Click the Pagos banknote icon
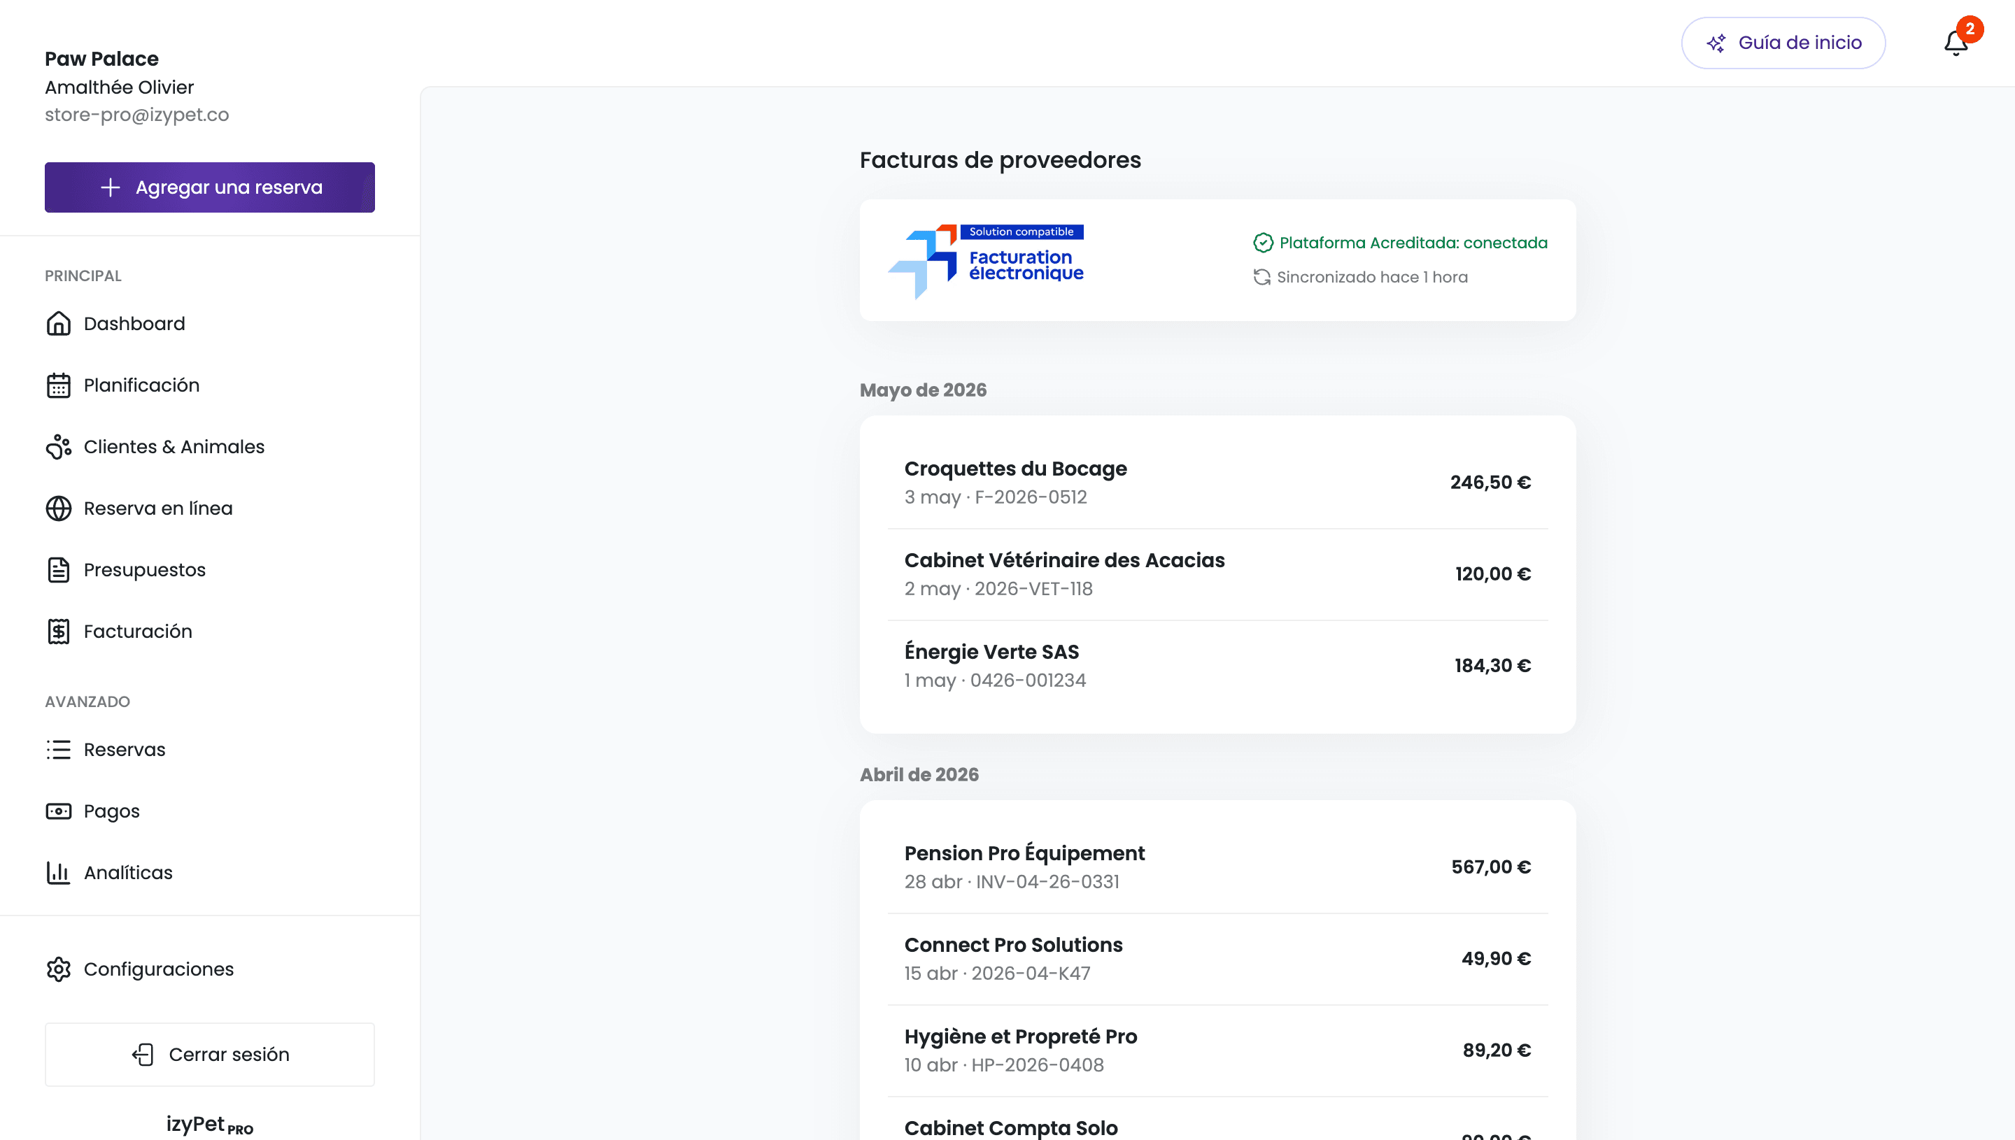Screen dimensions: 2015x1140 [x=59, y=811]
